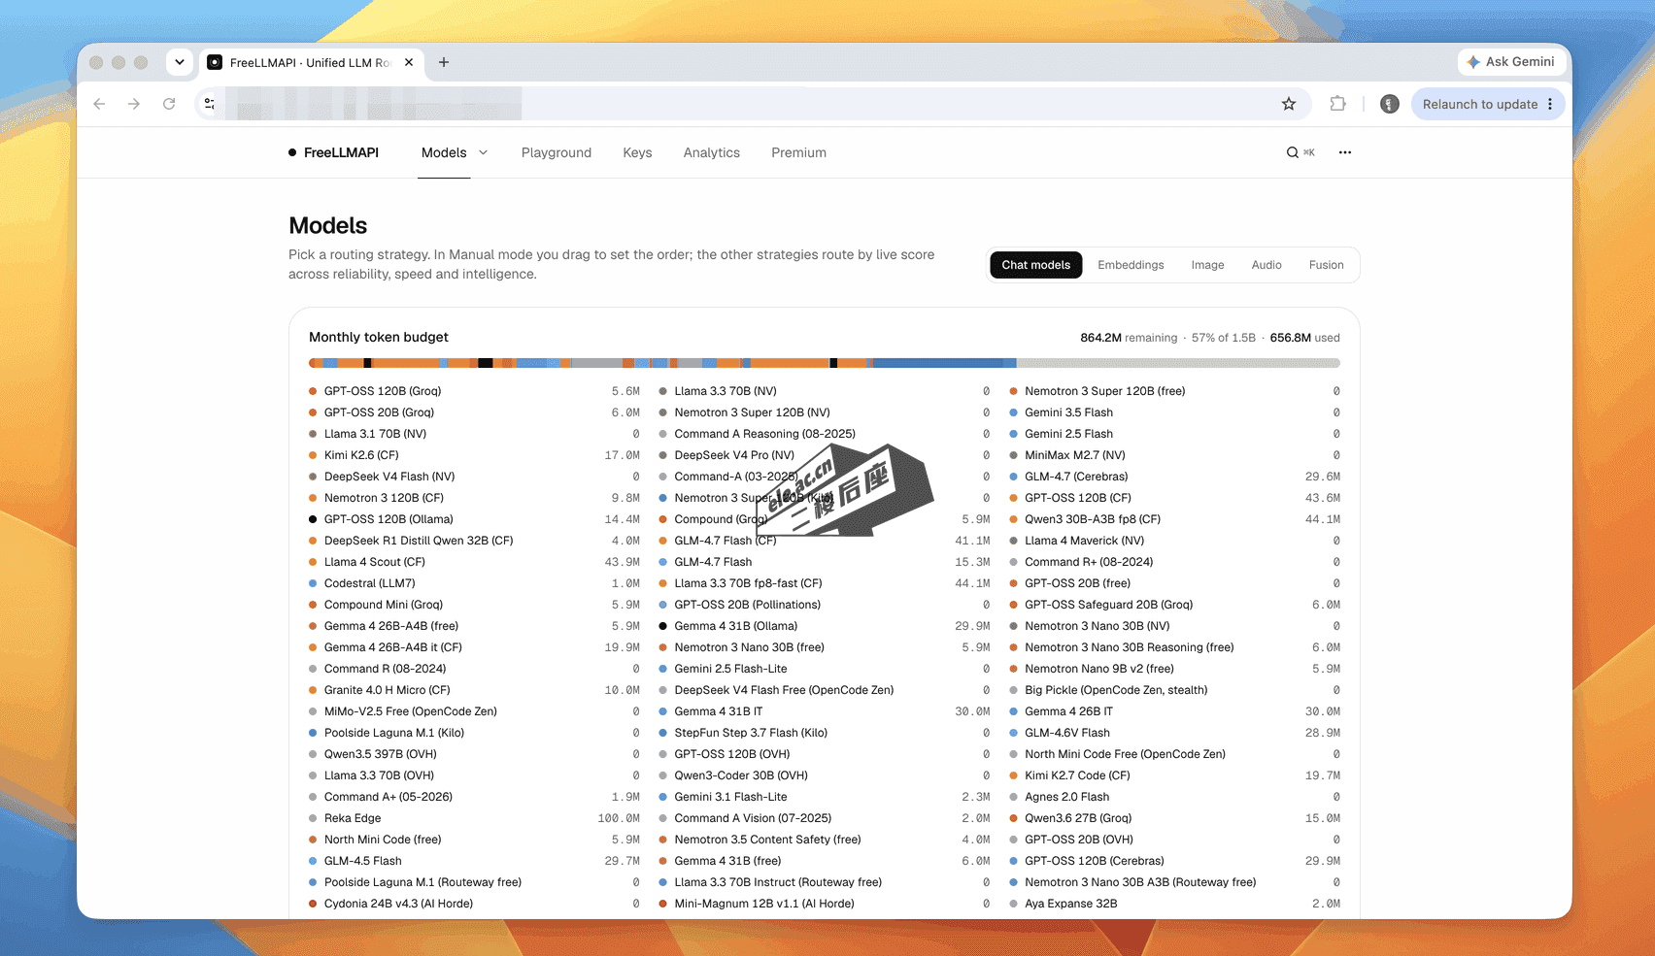
Task: Open the Analytics page
Action: (712, 152)
